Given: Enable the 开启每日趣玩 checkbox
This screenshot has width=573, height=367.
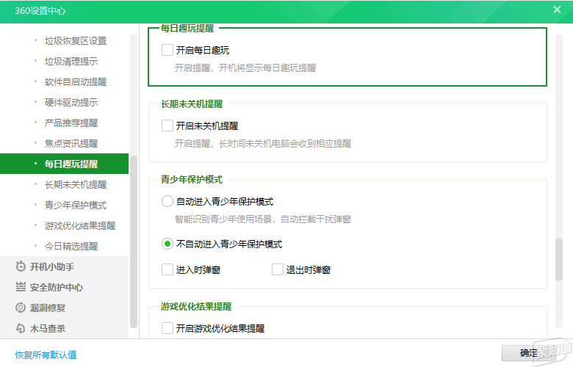Looking at the screenshot, I should pos(167,50).
